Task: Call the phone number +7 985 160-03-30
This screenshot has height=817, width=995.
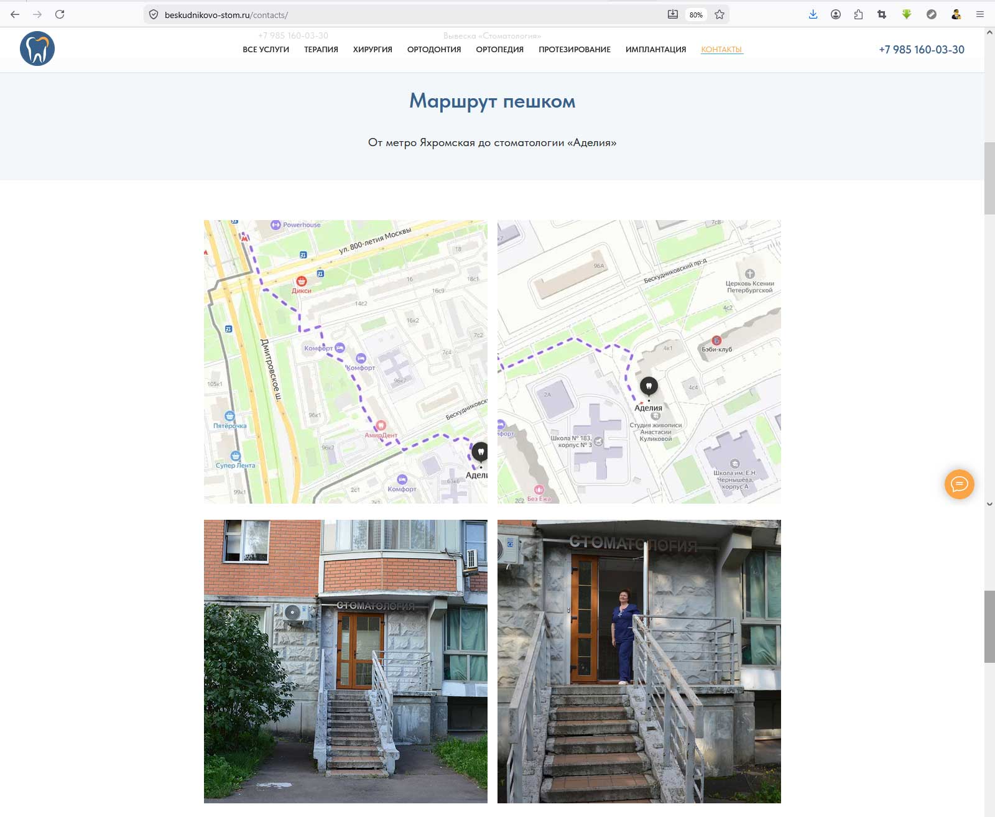Action: [x=922, y=50]
